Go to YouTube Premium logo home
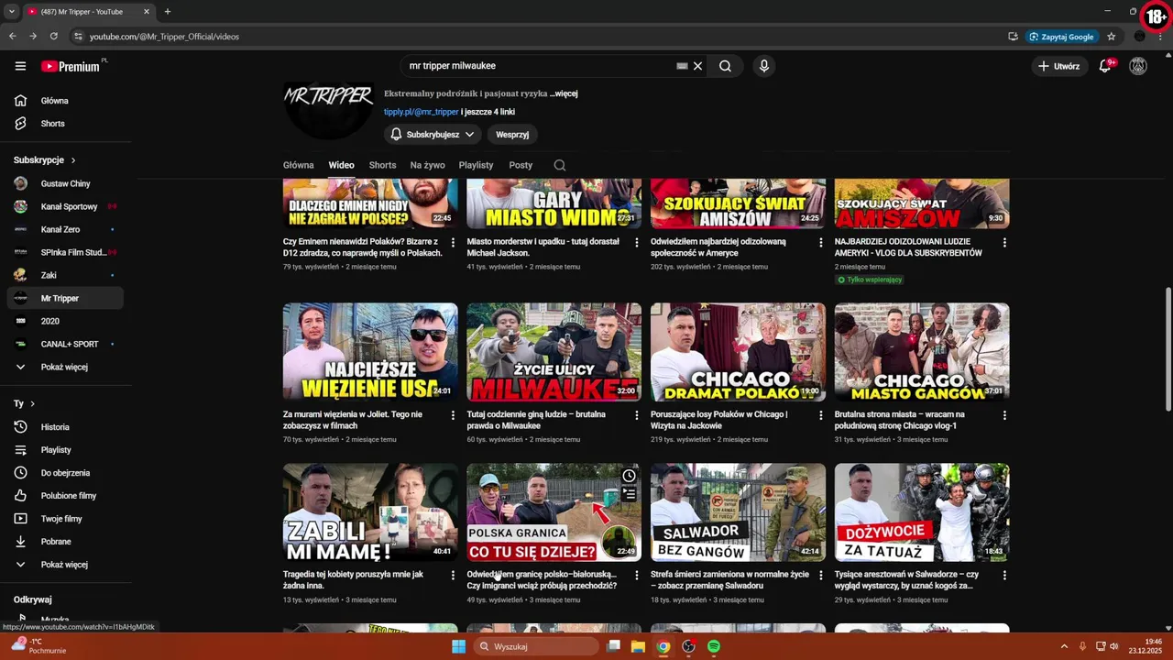This screenshot has height=660, width=1173. [71, 66]
